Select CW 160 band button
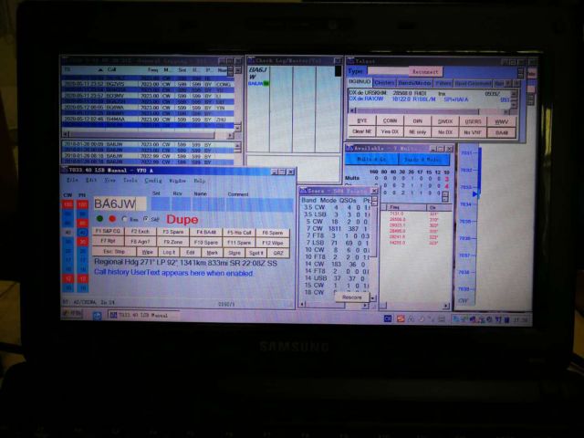This screenshot has width=584, height=438. point(68,206)
